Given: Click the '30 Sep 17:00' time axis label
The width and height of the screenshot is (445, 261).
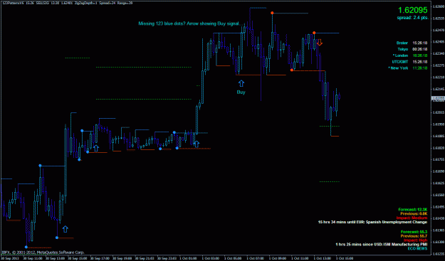Looking at the screenshot, I should point(100,258).
